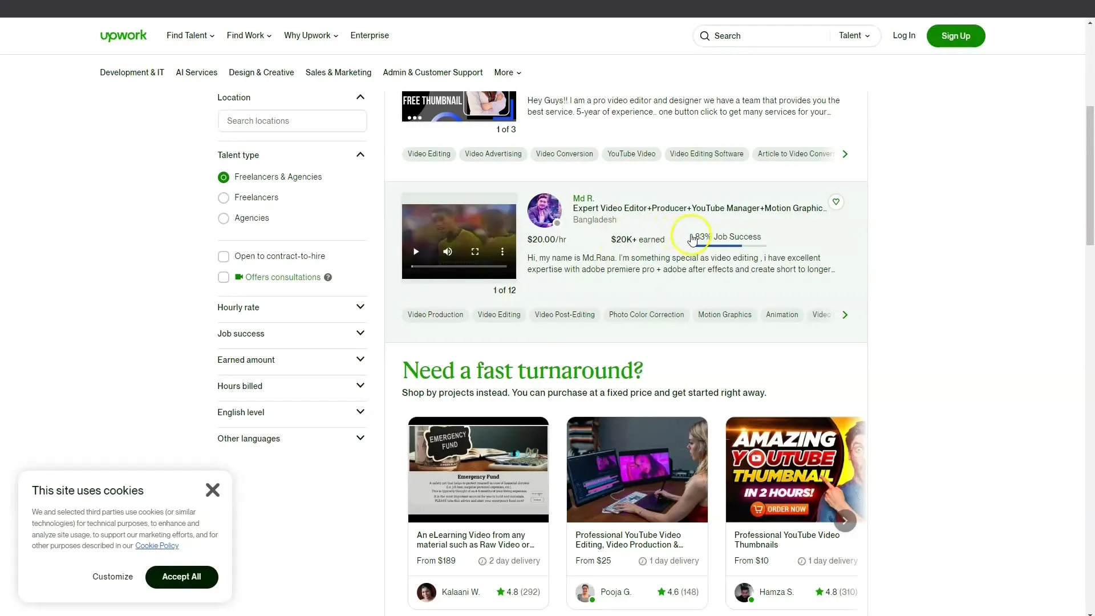Viewport: 1095px width, 616px height.
Task: Click the video play button on listing
Action: (417, 251)
